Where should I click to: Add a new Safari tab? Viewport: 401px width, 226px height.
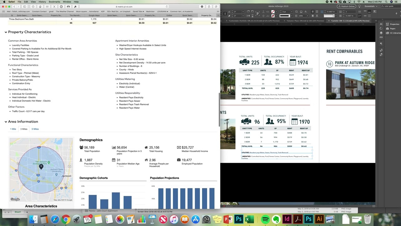coord(218,15)
